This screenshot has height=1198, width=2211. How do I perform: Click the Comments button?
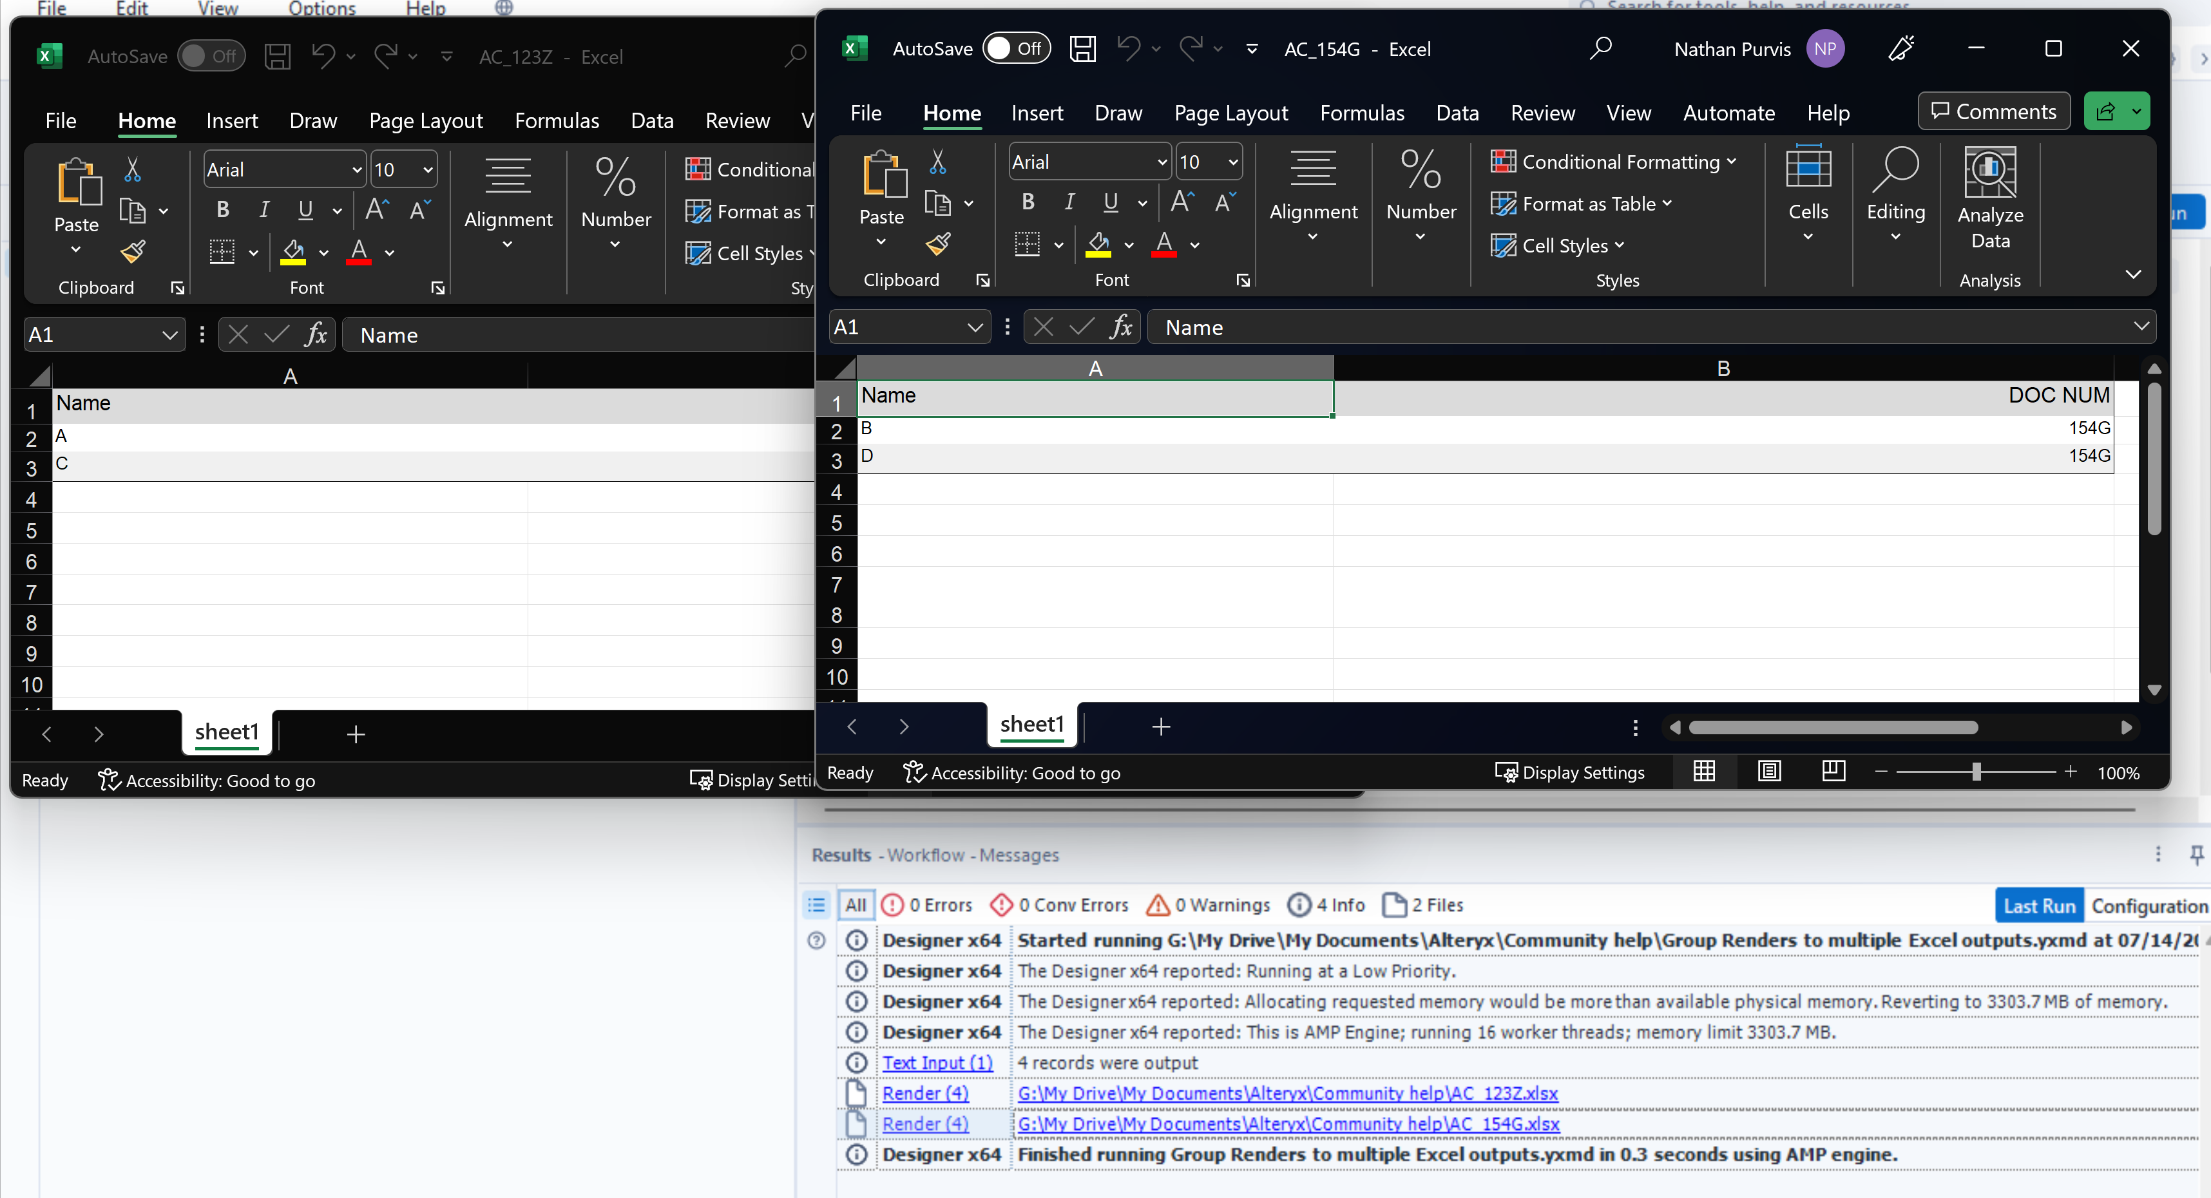(1993, 111)
